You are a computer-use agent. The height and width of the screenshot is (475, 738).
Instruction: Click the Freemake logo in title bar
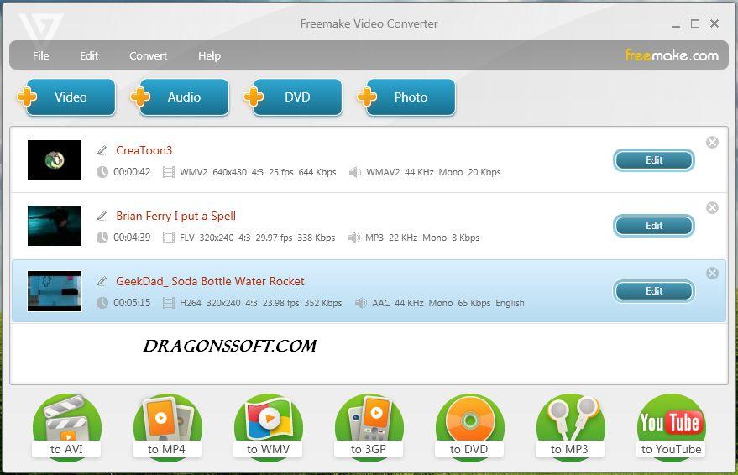[41, 29]
